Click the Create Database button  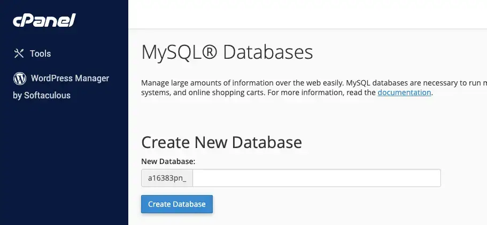pos(177,204)
